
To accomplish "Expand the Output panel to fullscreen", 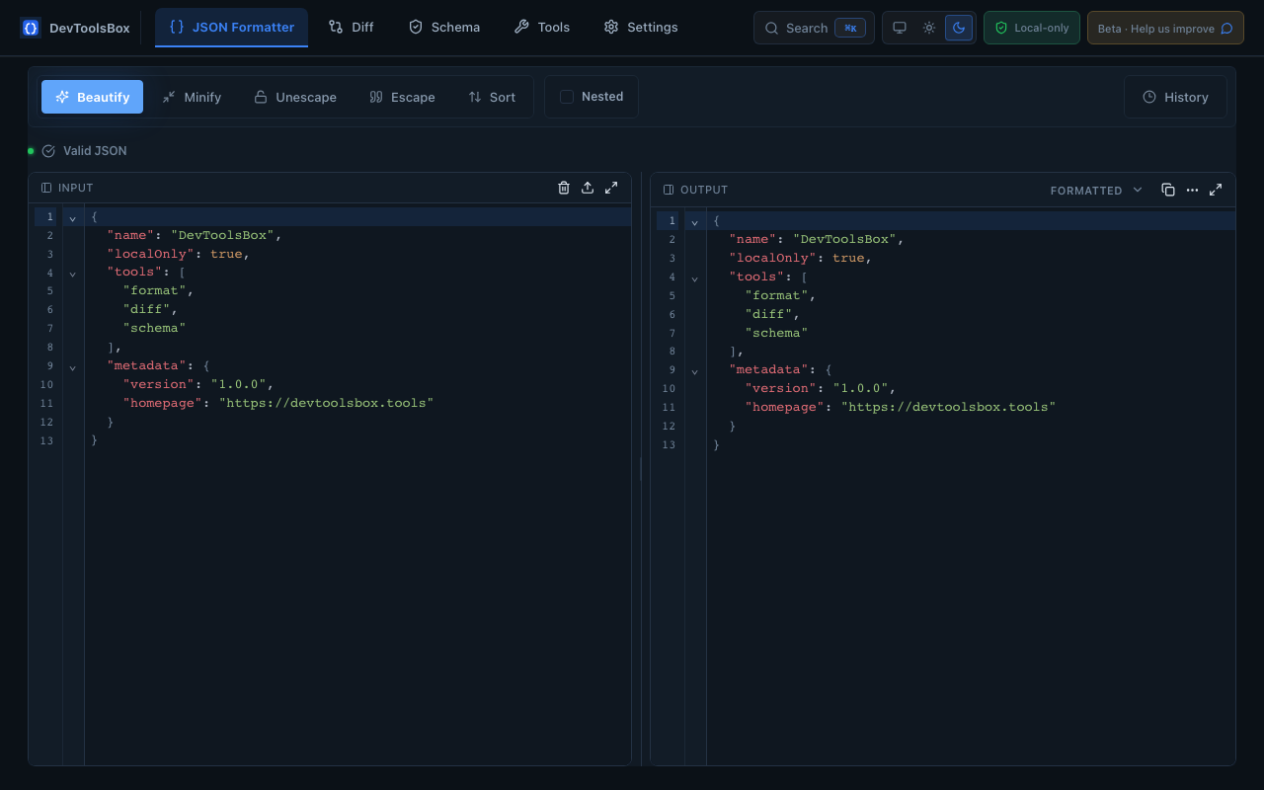I will coord(1216,190).
